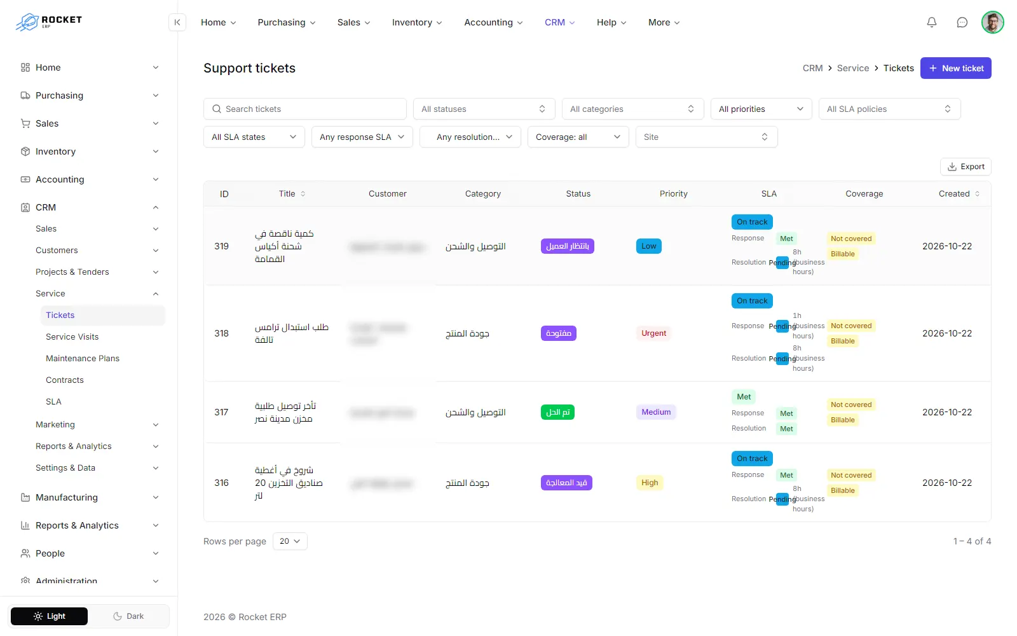Open Service Visits in sidebar
Screen dimensions: 1017x636
(x=72, y=336)
